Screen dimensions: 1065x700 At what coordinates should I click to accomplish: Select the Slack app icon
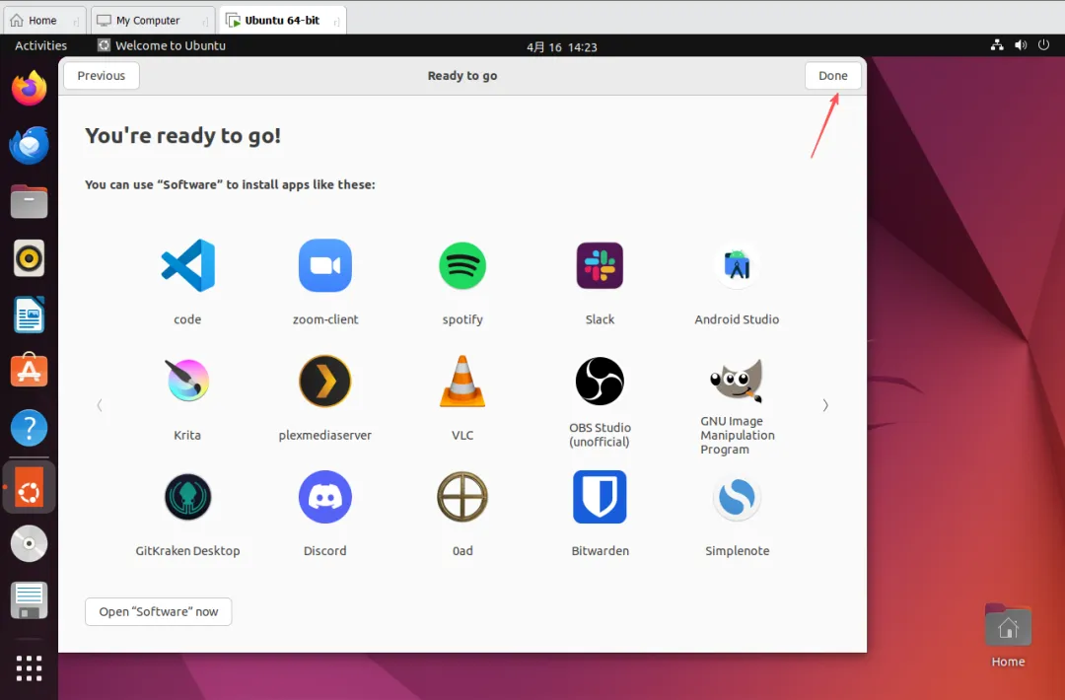(x=600, y=265)
